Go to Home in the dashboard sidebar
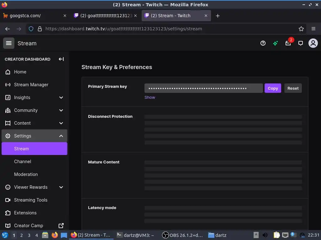 pyautogui.click(x=34, y=72)
